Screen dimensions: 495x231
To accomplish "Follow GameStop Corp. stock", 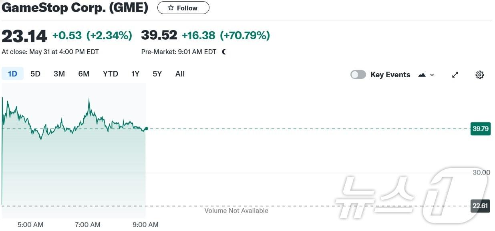I will [183, 8].
